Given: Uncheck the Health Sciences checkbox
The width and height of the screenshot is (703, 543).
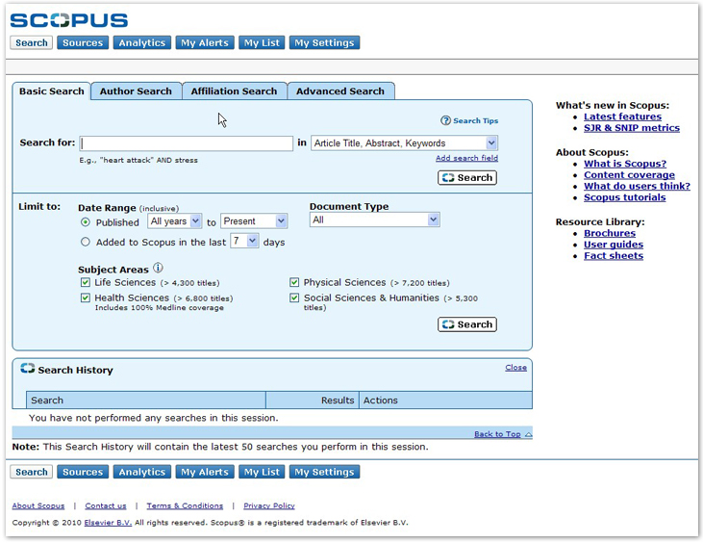Looking at the screenshot, I should 86,297.
